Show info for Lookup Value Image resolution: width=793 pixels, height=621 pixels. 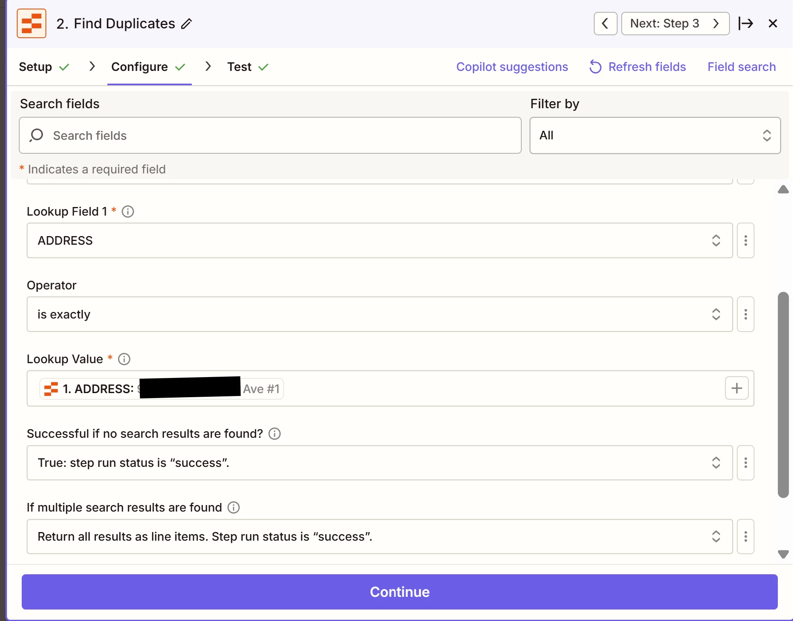point(124,359)
